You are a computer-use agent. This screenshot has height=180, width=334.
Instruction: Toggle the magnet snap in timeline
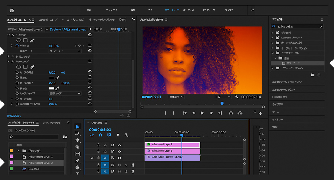pyautogui.click(x=100, y=135)
